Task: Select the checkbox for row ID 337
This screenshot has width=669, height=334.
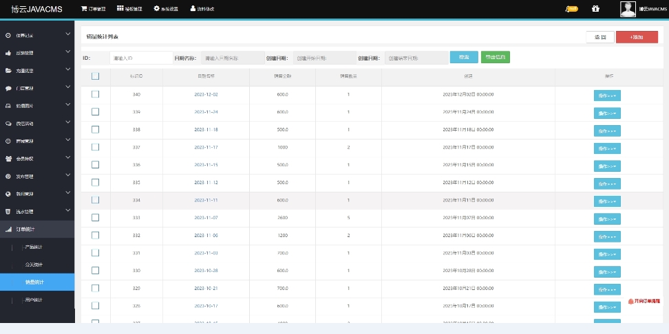Action: click(95, 147)
